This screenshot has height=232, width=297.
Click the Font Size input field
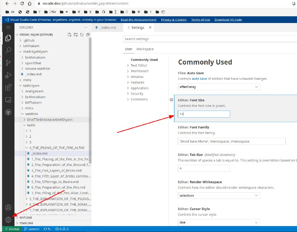click(204, 114)
